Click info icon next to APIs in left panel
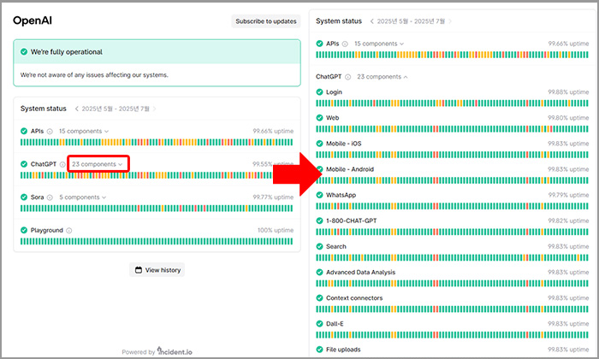 pyautogui.click(x=50, y=132)
